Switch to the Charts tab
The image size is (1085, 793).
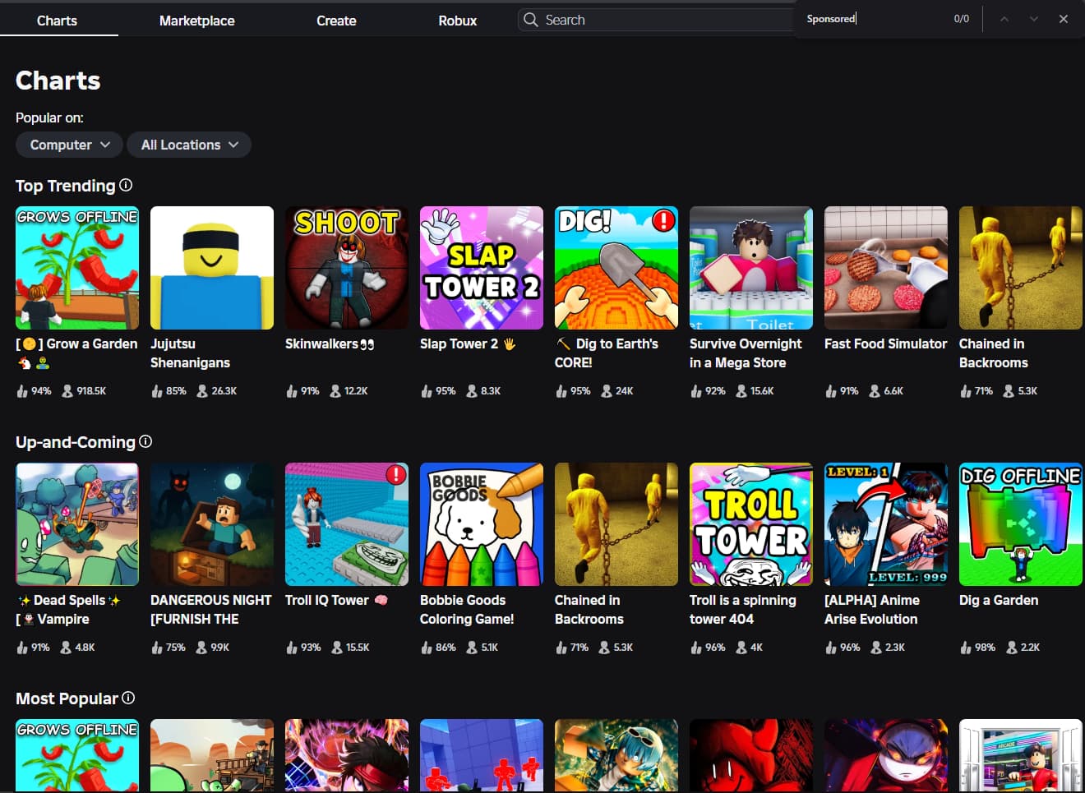click(57, 21)
